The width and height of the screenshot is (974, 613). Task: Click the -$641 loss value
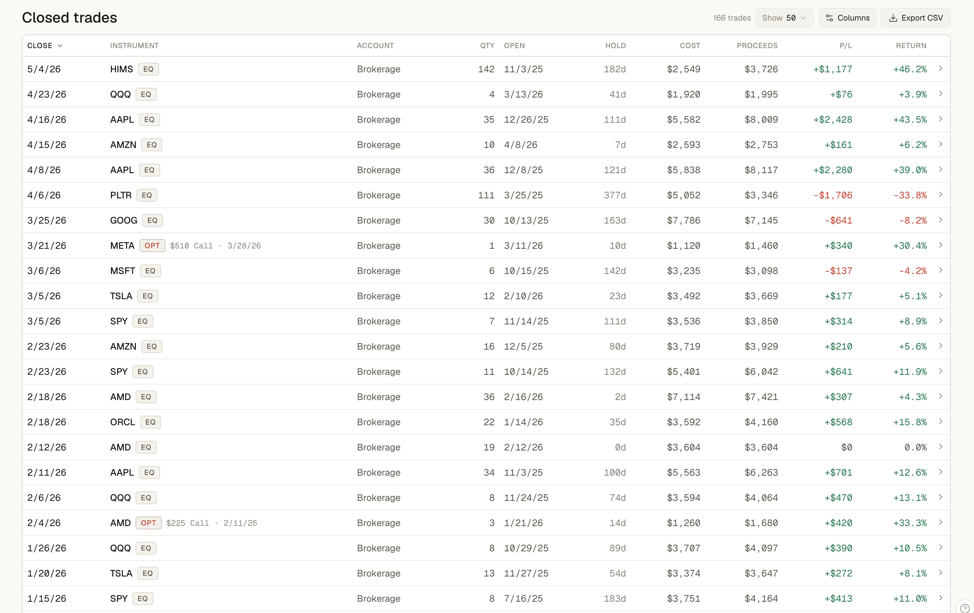click(838, 221)
